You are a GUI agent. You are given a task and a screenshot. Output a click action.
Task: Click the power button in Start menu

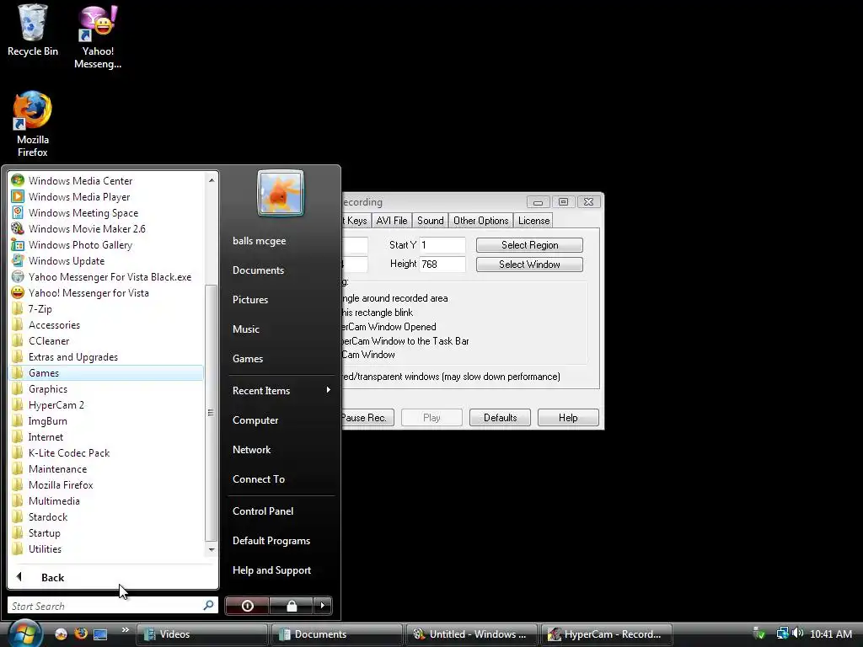coord(247,606)
